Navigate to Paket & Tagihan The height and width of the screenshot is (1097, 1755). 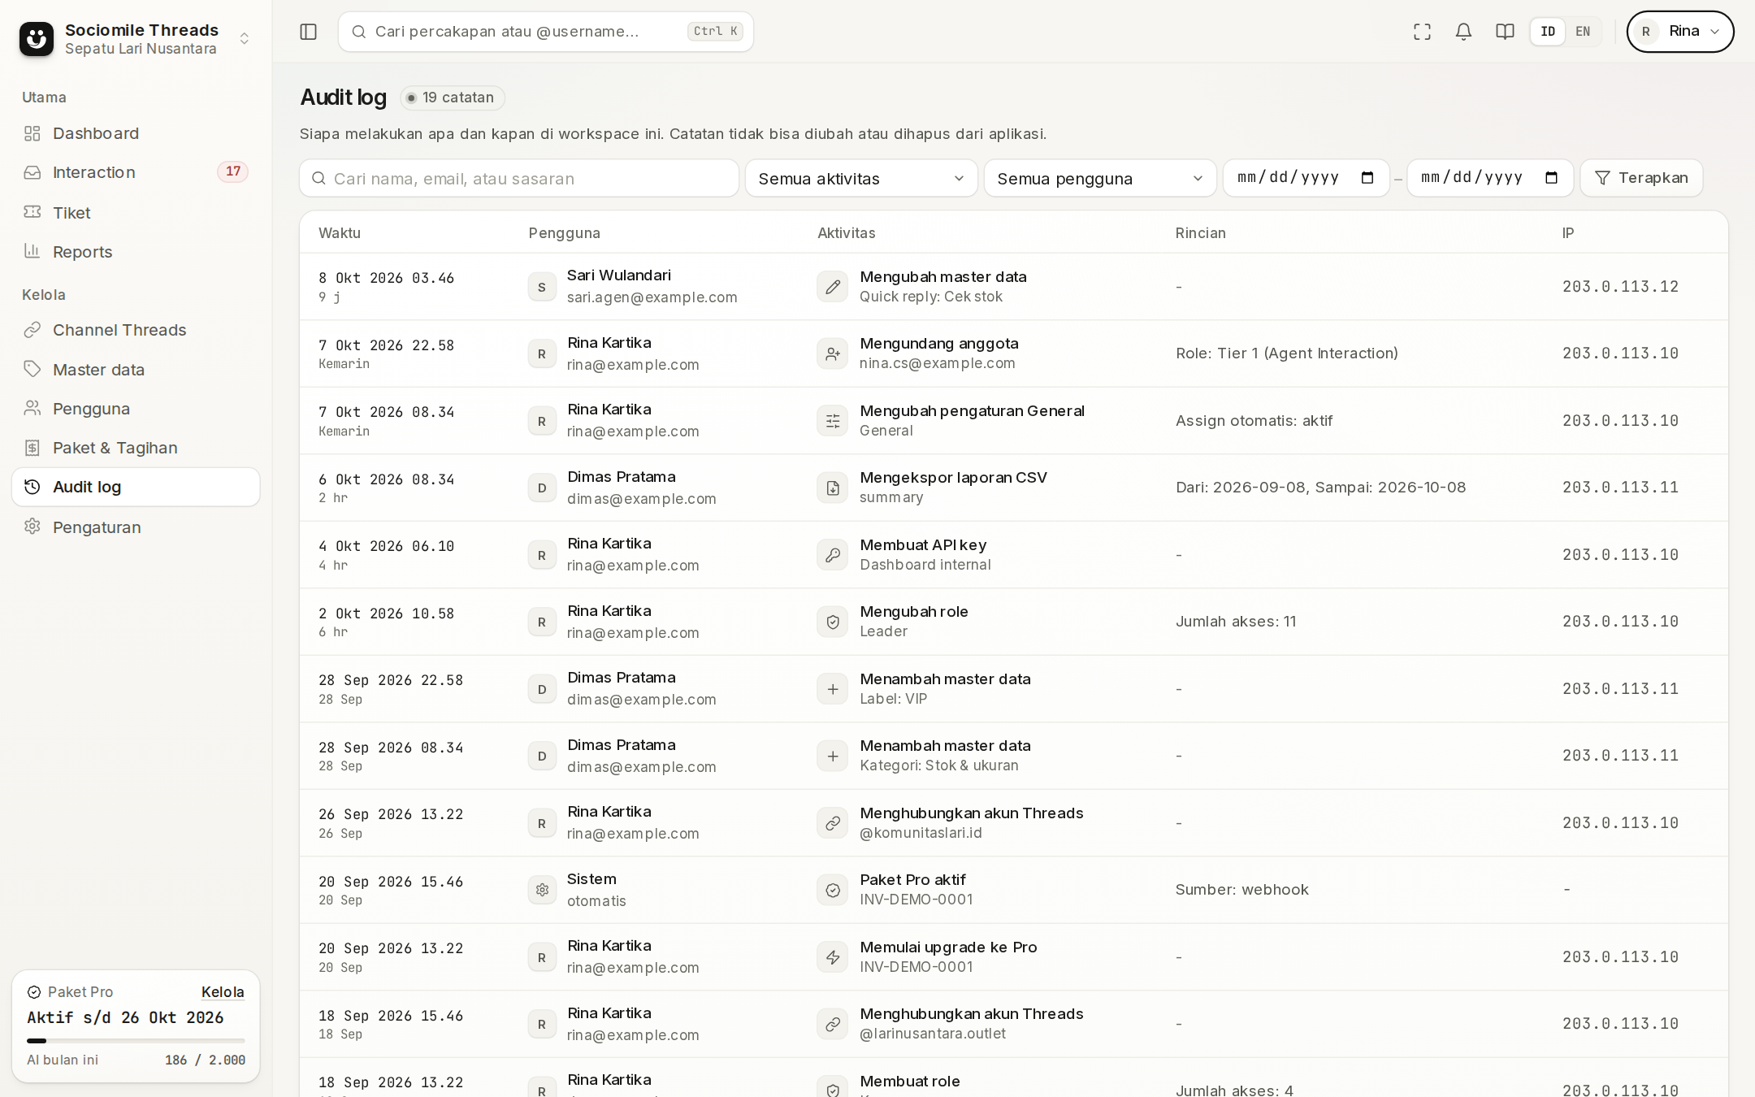point(136,448)
